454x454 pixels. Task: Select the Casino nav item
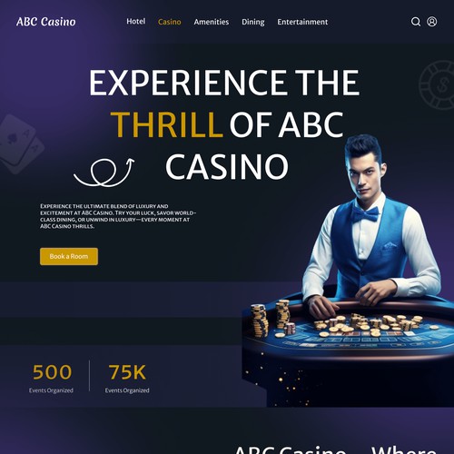coord(170,22)
